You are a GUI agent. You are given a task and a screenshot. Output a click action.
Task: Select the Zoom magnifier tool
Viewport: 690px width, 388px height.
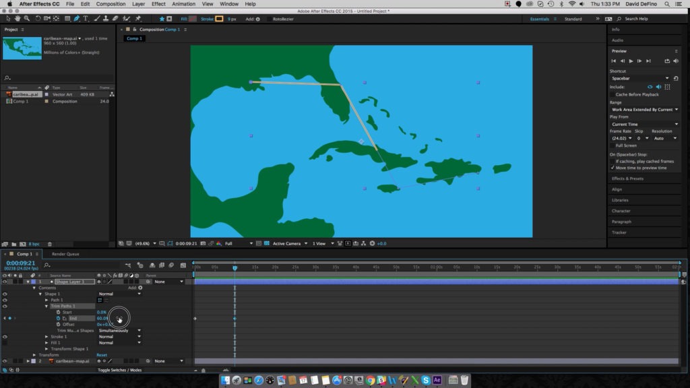27,18
